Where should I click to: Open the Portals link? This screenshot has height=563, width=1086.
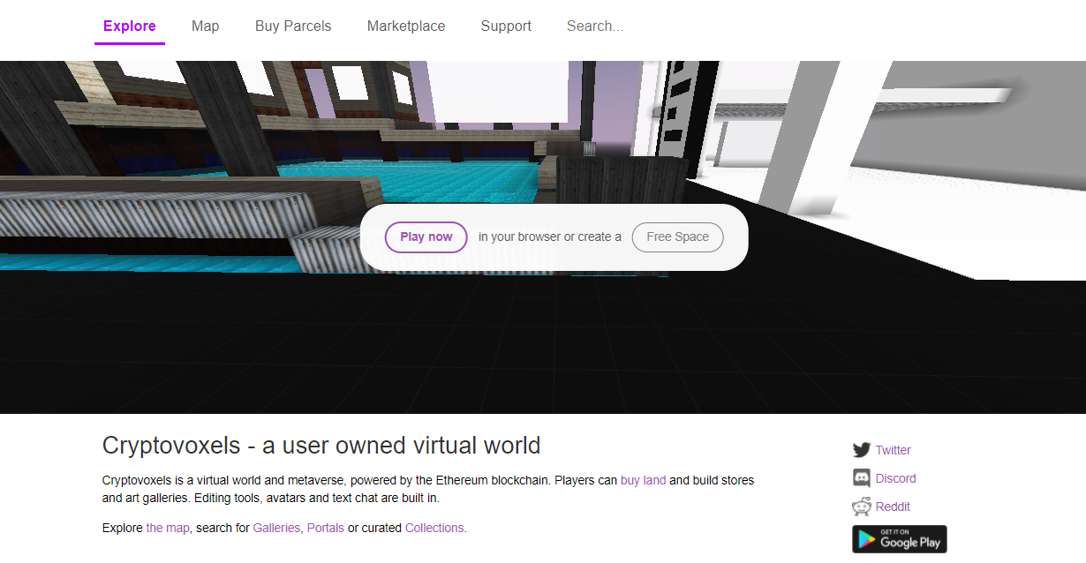[326, 528]
